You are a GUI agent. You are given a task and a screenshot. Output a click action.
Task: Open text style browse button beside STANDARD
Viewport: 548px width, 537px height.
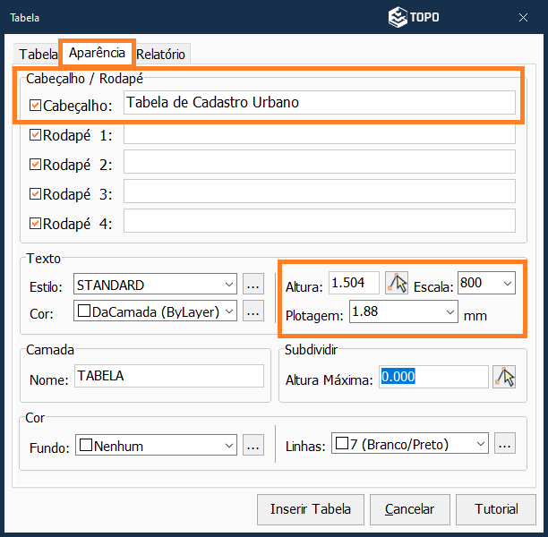[253, 285]
